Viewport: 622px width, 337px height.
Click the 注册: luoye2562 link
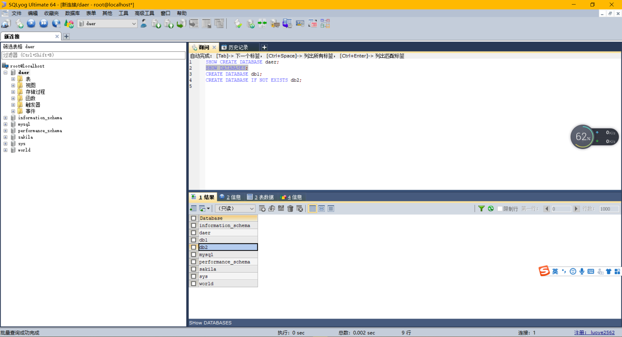pos(594,332)
